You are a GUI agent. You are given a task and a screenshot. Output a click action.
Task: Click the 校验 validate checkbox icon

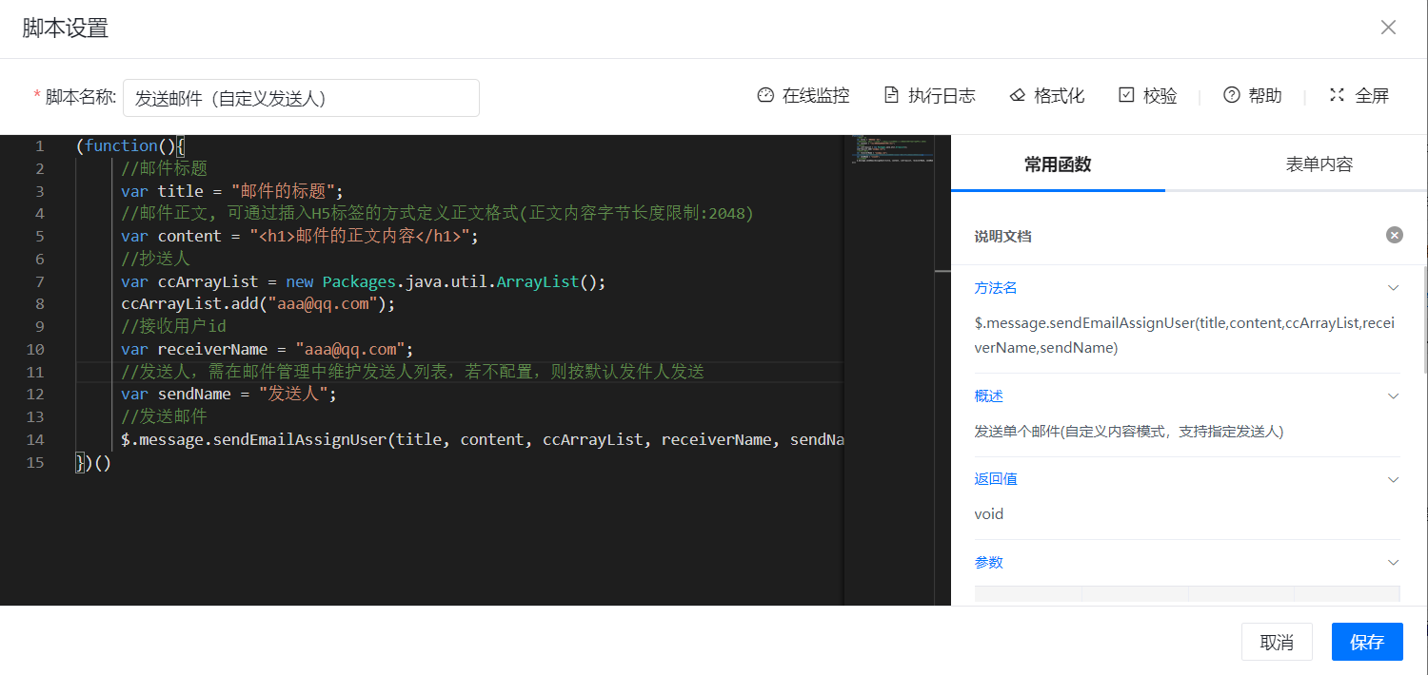pos(1126,96)
